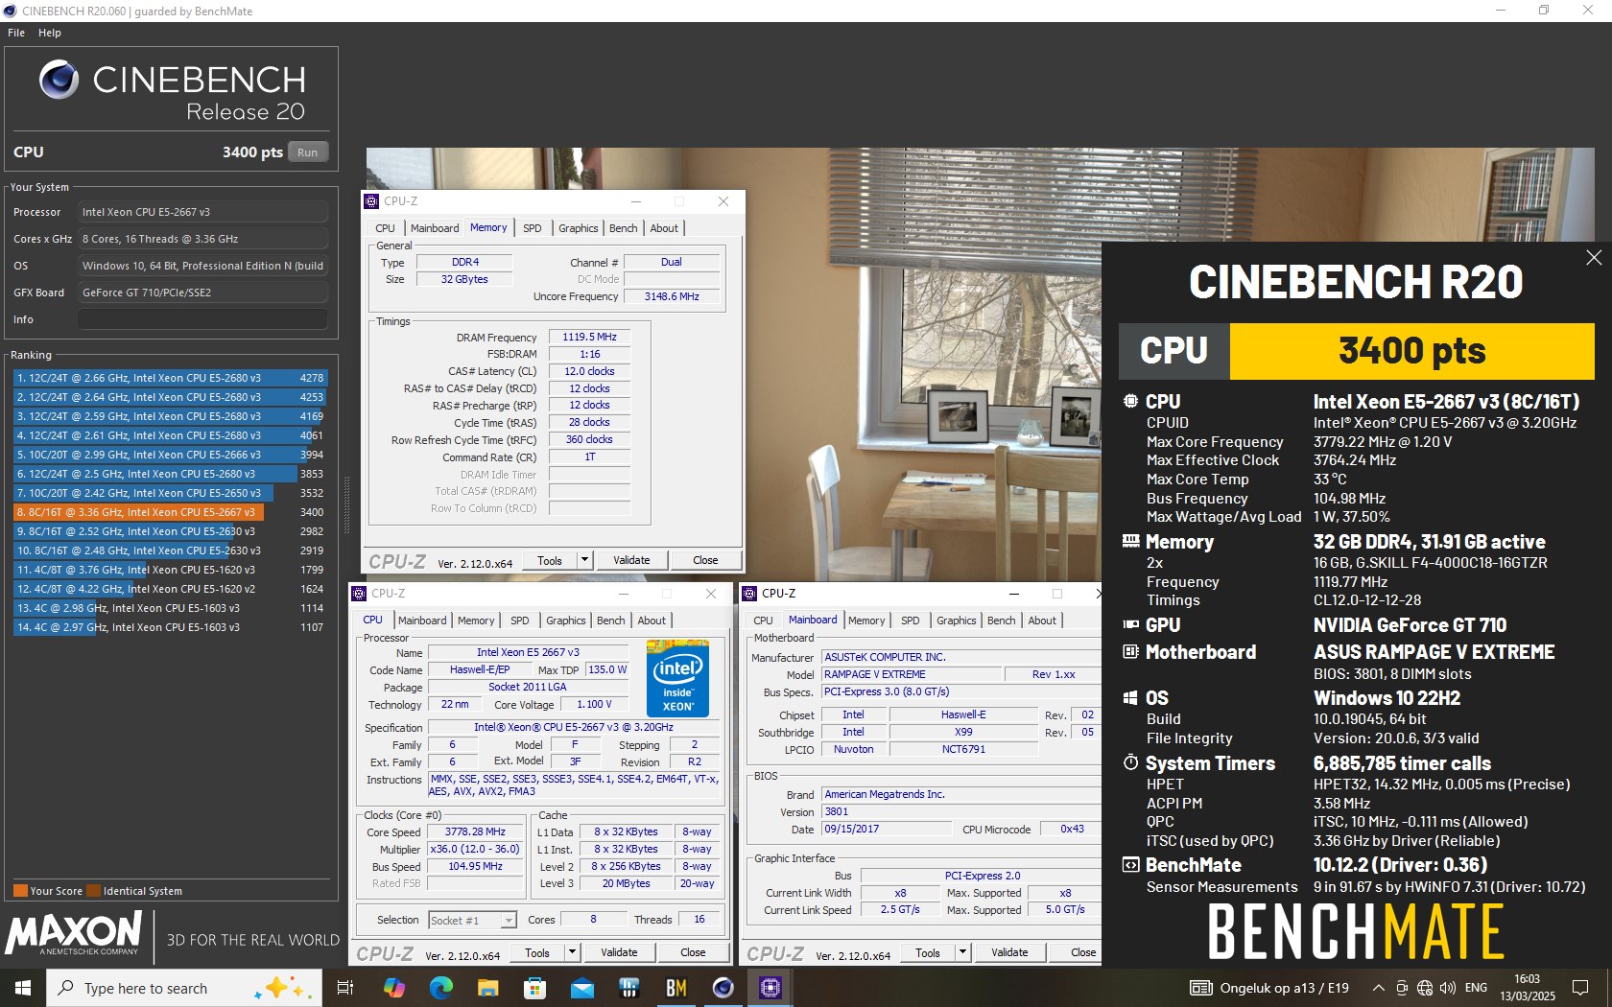Select ranking entry 1 E5-2680 v3 score 4278
The height and width of the screenshot is (1007, 1612).
click(x=170, y=378)
